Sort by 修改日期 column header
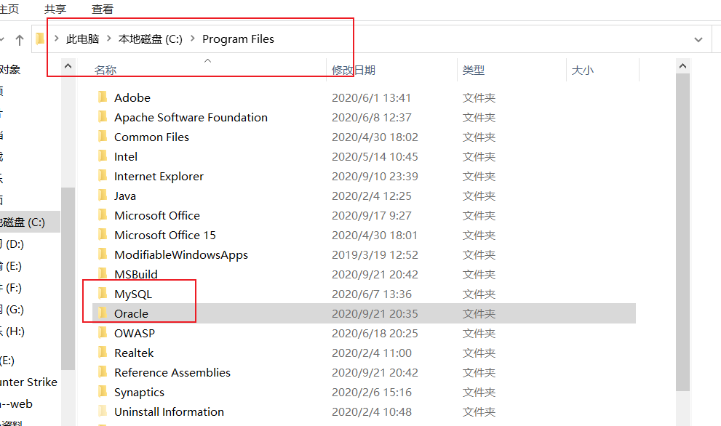The image size is (721, 426). pos(354,70)
